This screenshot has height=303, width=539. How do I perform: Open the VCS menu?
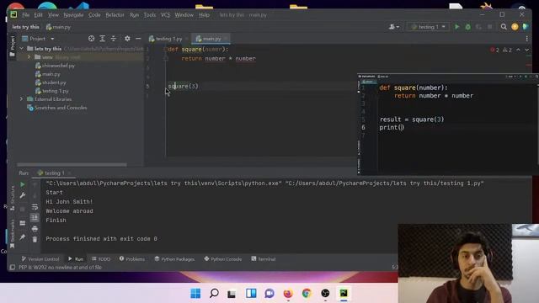[165, 15]
